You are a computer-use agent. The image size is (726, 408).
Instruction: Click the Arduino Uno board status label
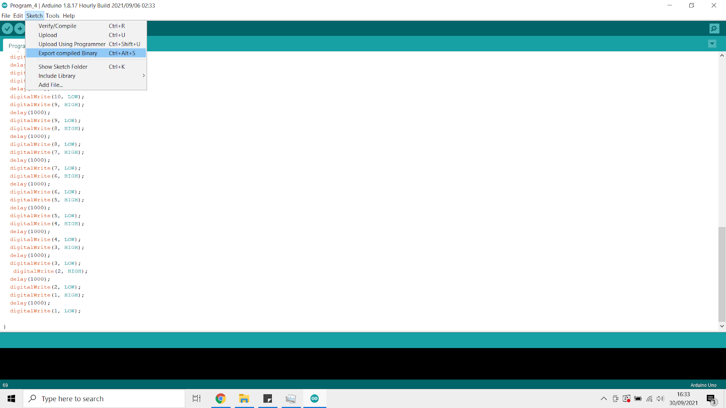pos(703,385)
